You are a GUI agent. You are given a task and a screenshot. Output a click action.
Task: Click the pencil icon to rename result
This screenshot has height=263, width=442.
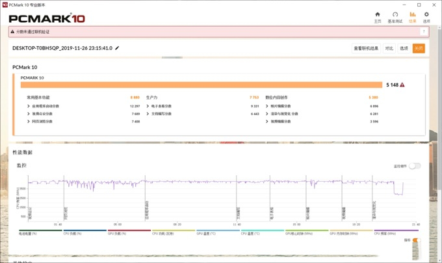(x=118, y=48)
